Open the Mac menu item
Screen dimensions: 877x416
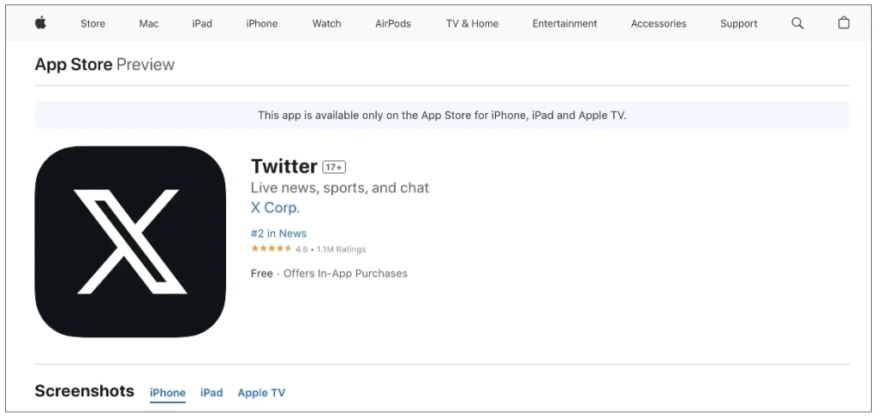click(x=149, y=24)
